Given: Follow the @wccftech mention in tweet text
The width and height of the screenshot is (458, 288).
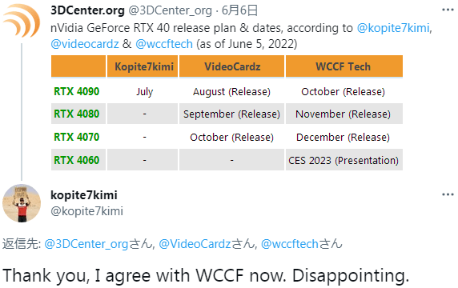Looking at the screenshot, I should (x=164, y=44).
